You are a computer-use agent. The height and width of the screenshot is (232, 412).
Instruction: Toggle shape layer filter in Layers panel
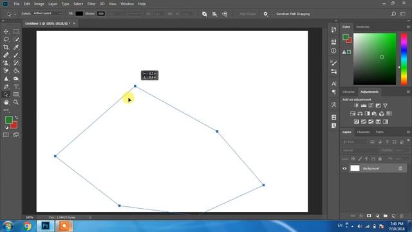click(395, 142)
